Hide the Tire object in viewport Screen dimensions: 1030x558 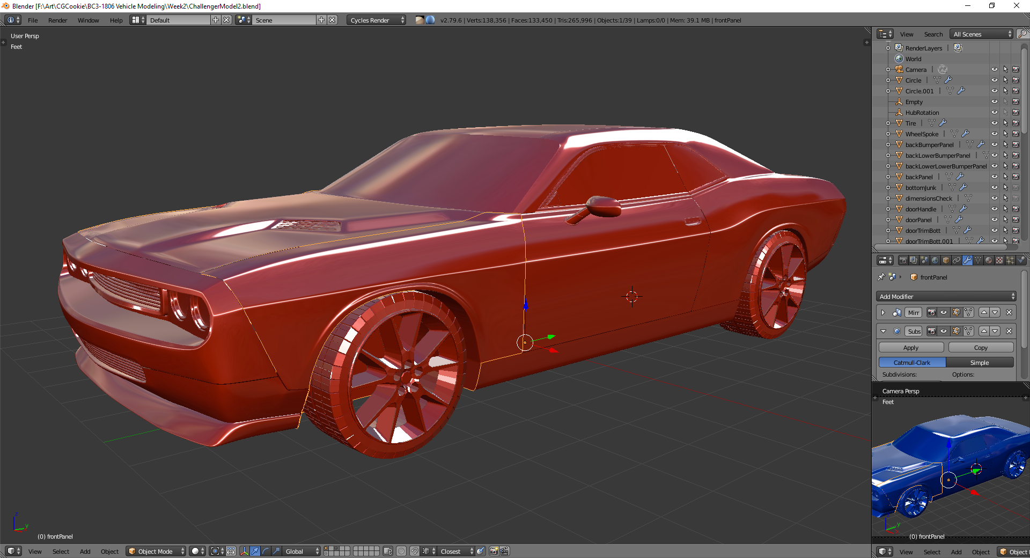(994, 123)
